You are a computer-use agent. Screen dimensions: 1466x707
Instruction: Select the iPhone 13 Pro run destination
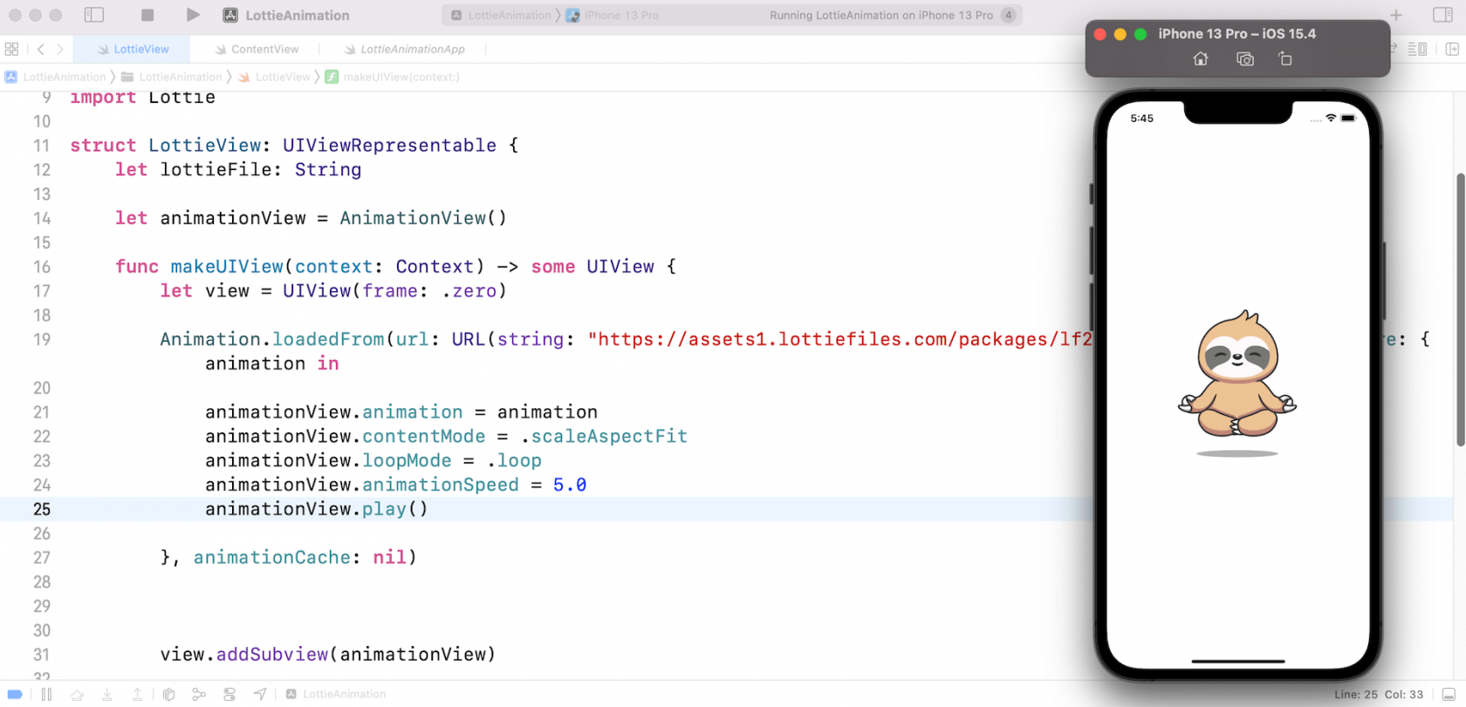point(620,15)
